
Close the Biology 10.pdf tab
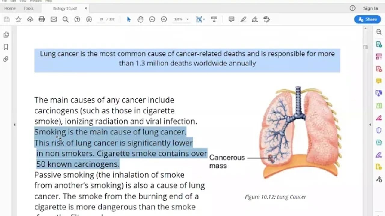tap(85, 8)
